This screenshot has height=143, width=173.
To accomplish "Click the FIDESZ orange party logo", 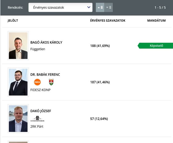I will click(37, 82).
